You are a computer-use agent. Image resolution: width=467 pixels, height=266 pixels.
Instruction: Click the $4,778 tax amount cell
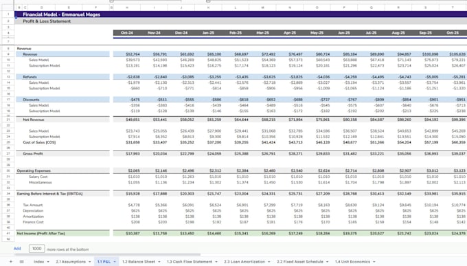pos(127,205)
